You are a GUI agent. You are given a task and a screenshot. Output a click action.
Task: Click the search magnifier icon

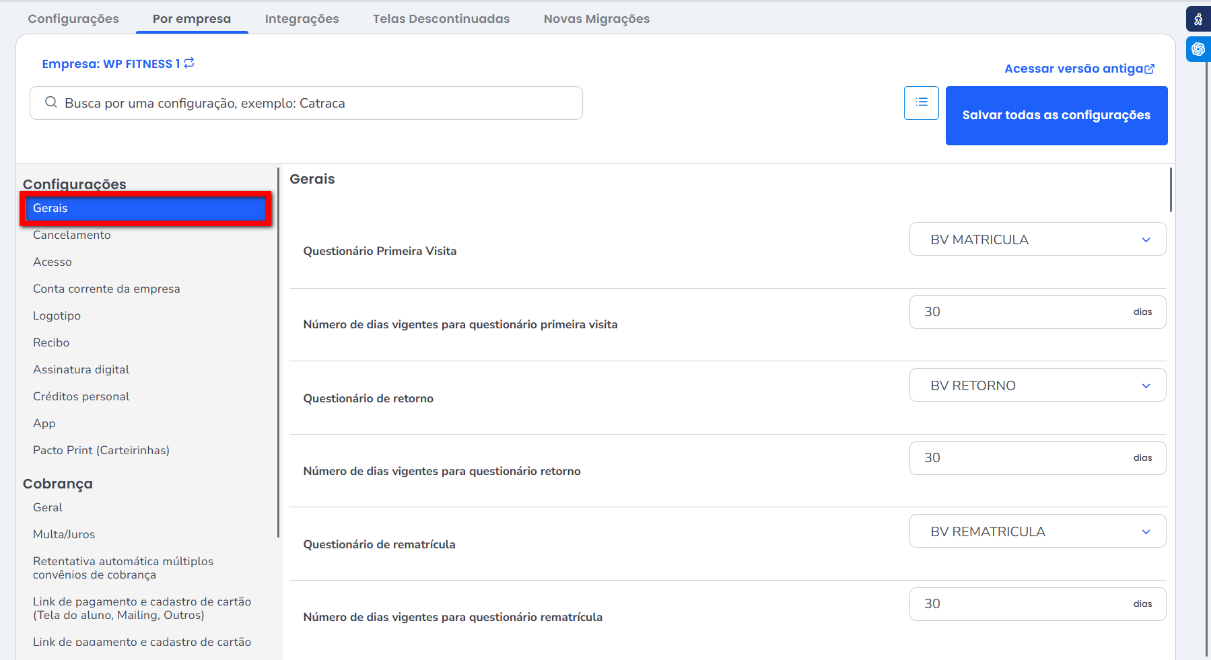click(x=51, y=102)
